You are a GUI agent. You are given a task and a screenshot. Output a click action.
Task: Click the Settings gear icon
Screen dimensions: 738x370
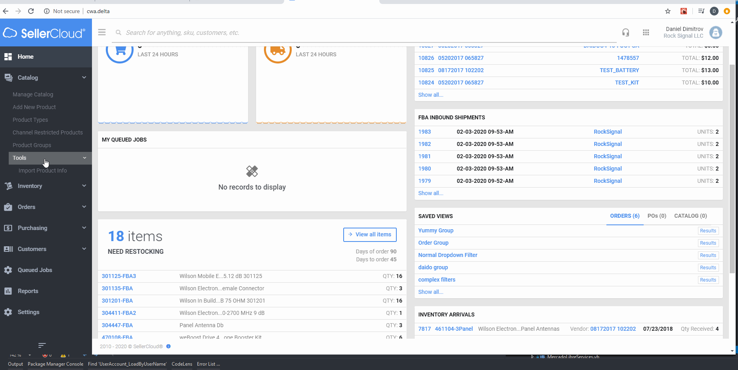pos(8,312)
